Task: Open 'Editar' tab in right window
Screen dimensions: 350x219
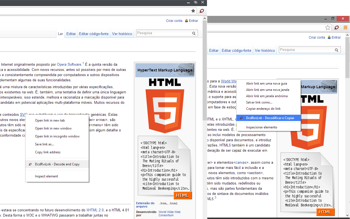Action: coord(214,51)
